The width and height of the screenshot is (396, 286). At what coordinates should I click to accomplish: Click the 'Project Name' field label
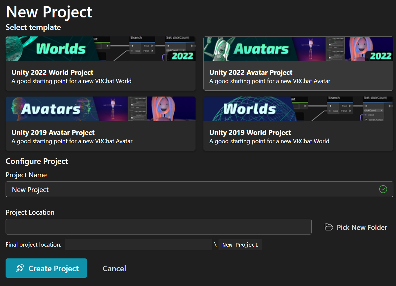click(26, 175)
